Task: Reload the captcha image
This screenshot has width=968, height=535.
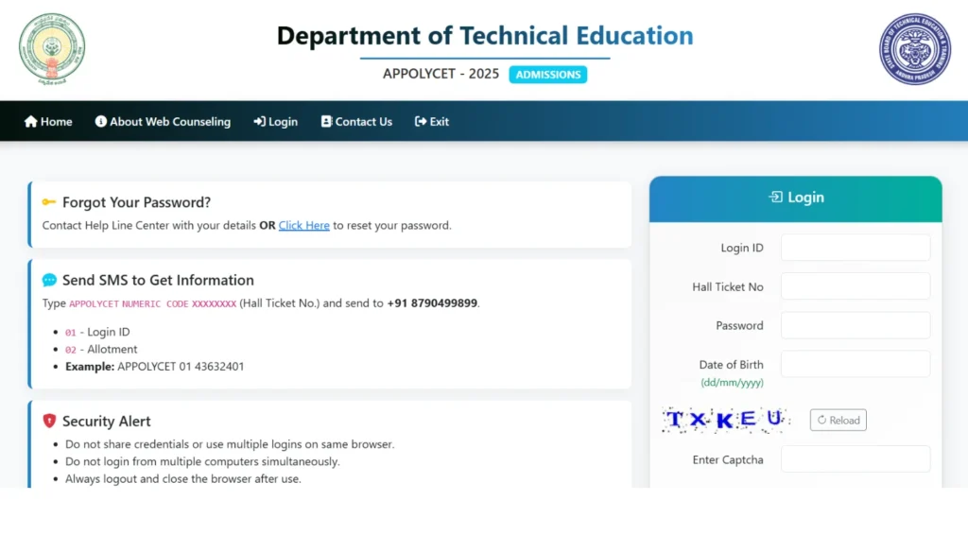Action: click(838, 420)
